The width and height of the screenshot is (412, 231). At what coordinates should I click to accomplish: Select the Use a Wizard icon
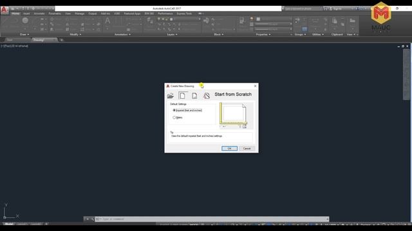click(x=207, y=96)
